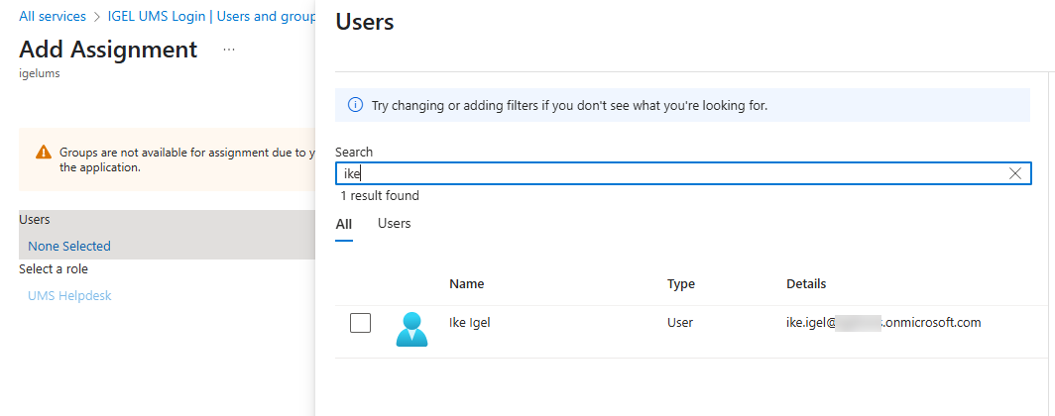Open the ellipsis menu beside Add Assignment

pos(229,50)
